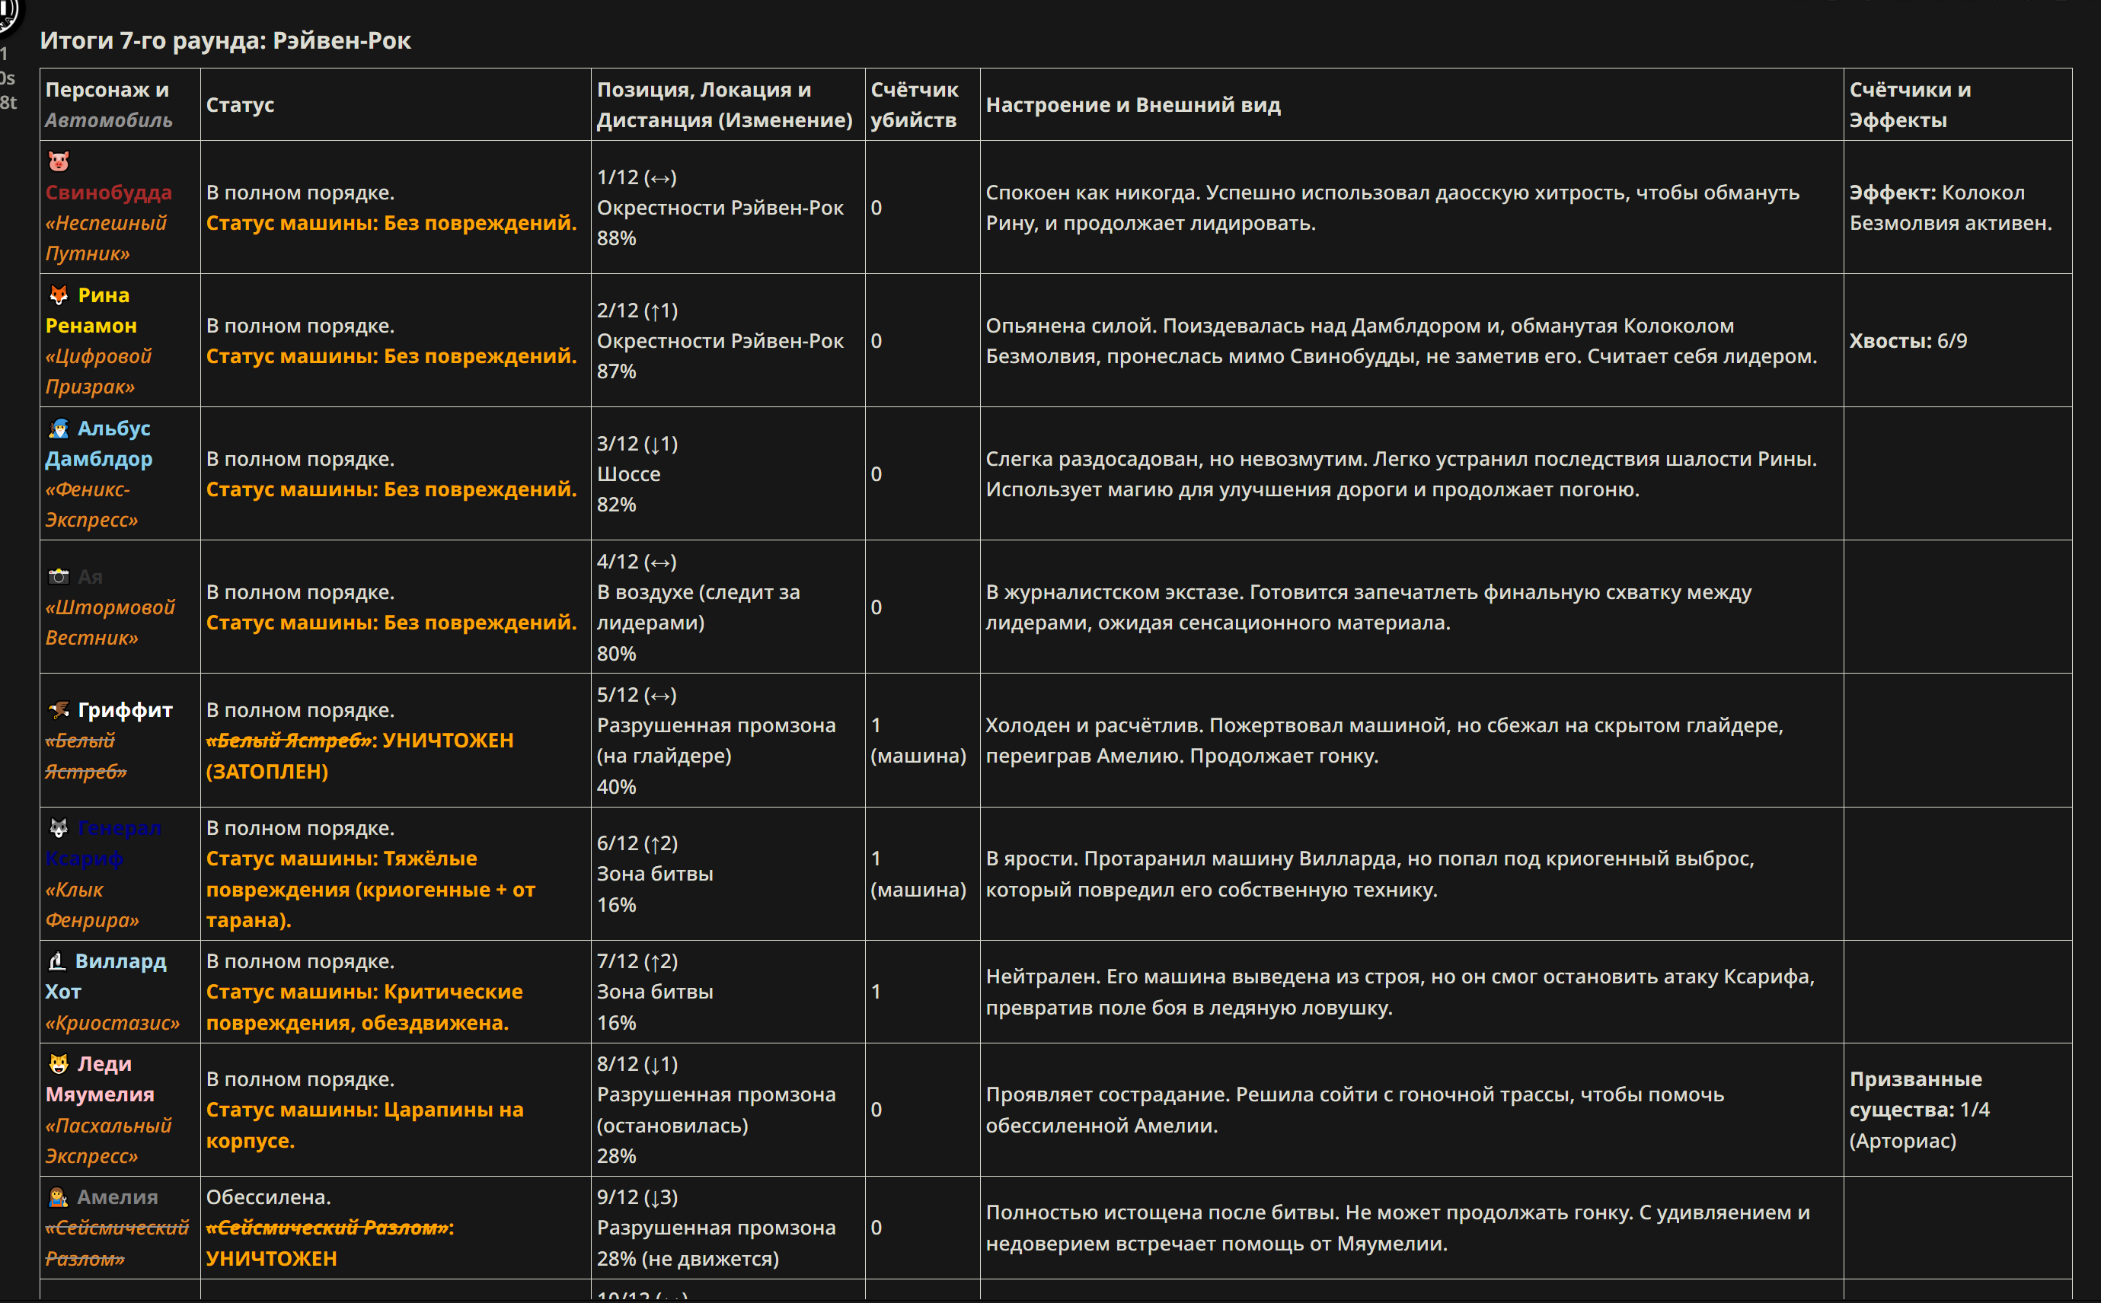Click the chess-piece emoji beside Виллард
The image size is (2101, 1303).
(x=57, y=961)
